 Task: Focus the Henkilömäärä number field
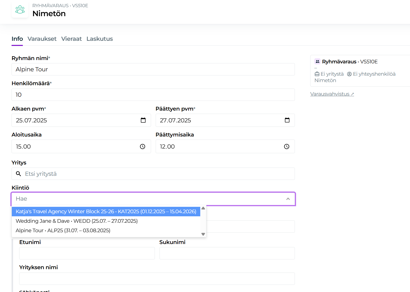pyautogui.click(x=153, y=95)
